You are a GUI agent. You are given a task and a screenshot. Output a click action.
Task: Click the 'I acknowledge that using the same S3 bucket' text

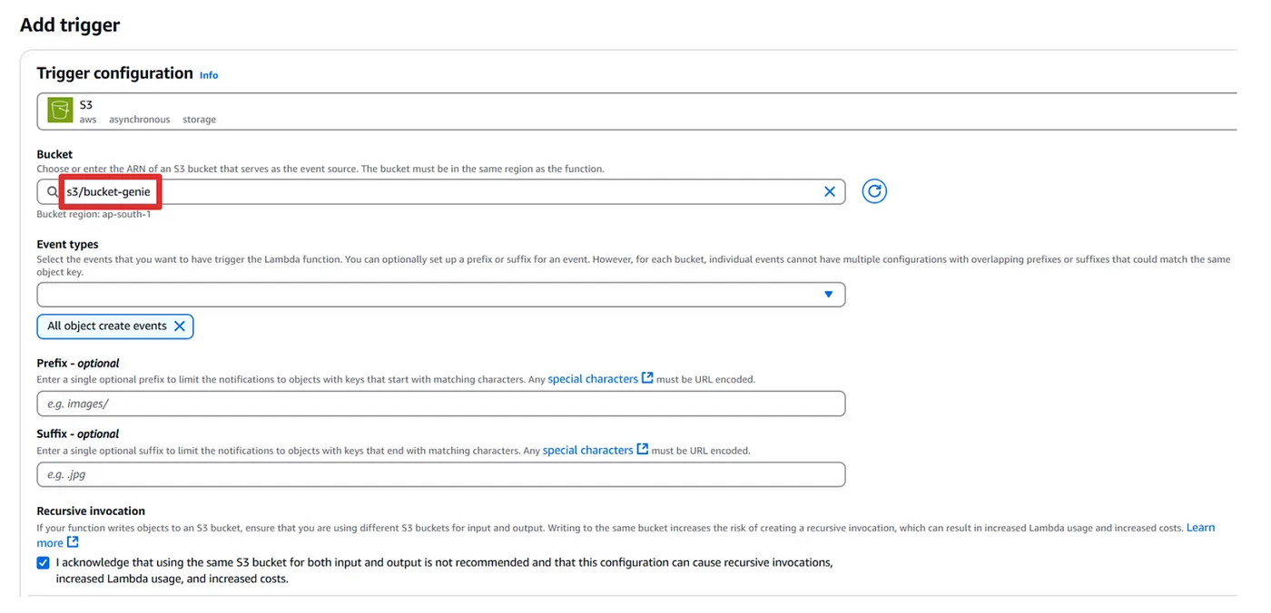(x=445, y=570)
